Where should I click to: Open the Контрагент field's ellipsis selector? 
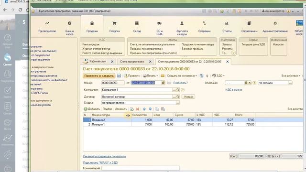click(x=174, y=90)
